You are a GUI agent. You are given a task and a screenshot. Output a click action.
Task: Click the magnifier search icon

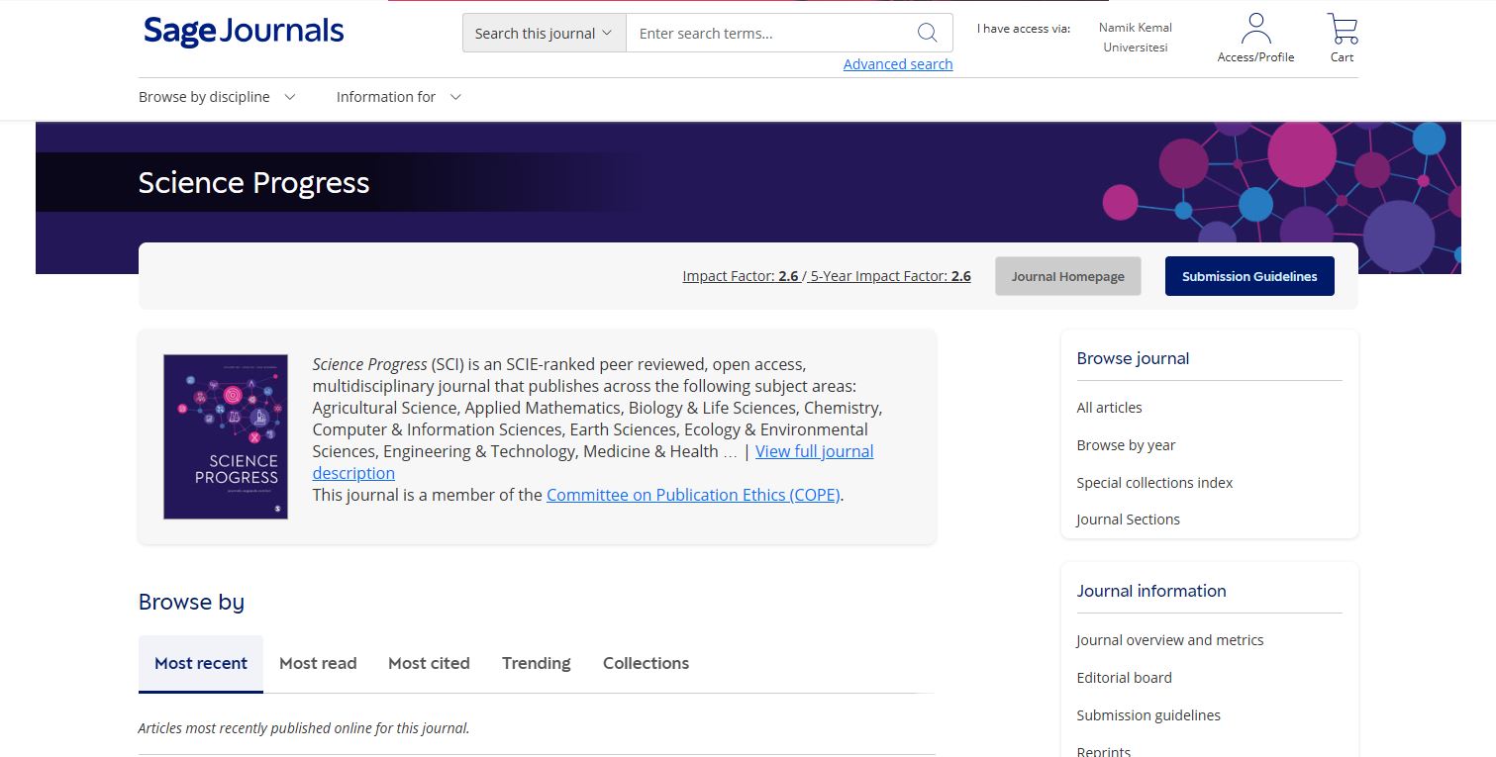tap(927, 33)
